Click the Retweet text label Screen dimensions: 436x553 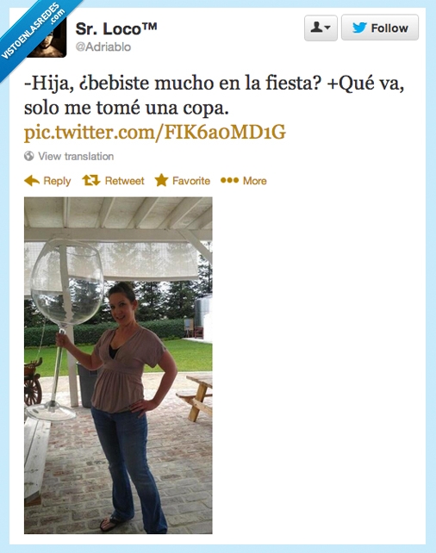coord(125,181)
